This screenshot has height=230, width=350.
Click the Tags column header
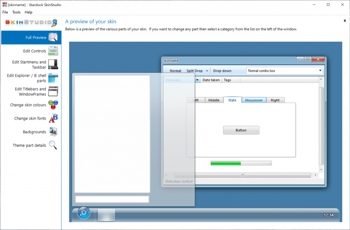pyautogui.click(x=231, y=80)
